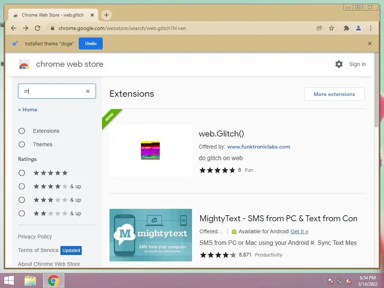
Task: Click the MightyText star rating
Action: tap(218, 255)
